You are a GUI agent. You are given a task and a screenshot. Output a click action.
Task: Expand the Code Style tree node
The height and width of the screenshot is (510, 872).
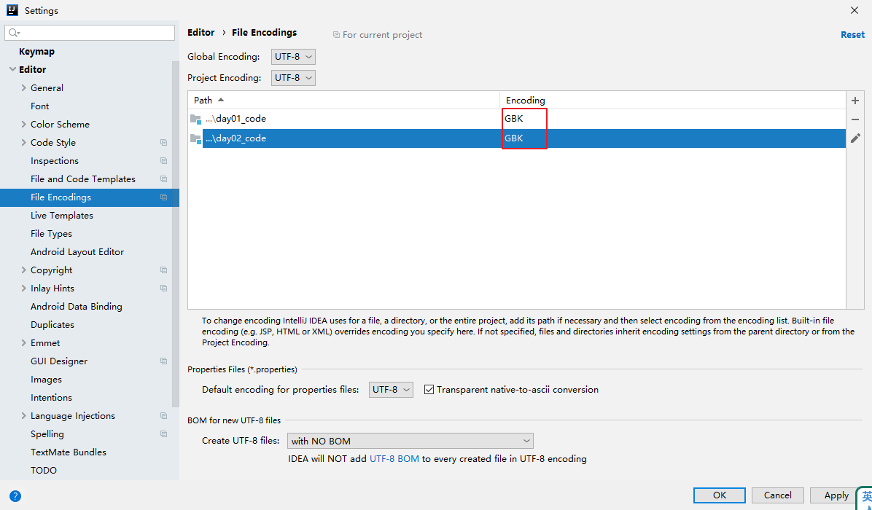point(24,143)
